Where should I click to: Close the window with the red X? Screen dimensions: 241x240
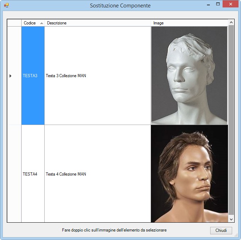231,4
